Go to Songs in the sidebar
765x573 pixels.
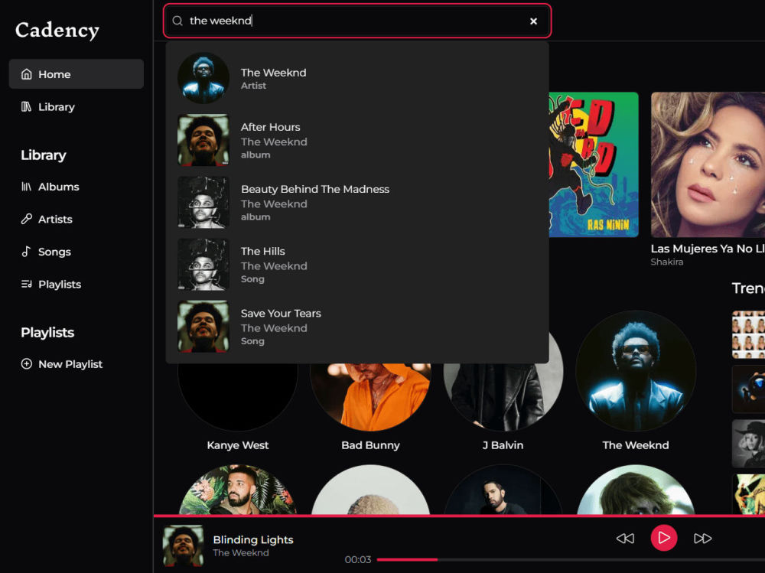(76, 252)
